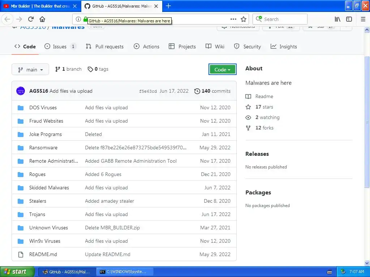Click commit message 'Delete MBR_BUILDER.zip'
The height and width of the screenshot is (277, 370).
point(112,228)
